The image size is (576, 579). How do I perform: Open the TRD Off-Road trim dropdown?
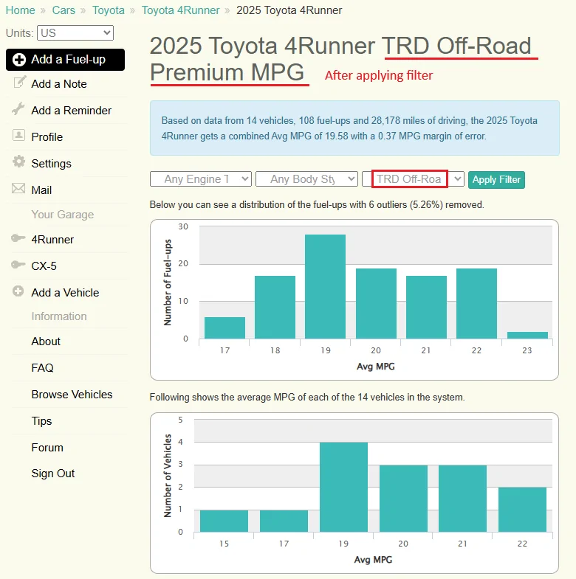[413, 179]
